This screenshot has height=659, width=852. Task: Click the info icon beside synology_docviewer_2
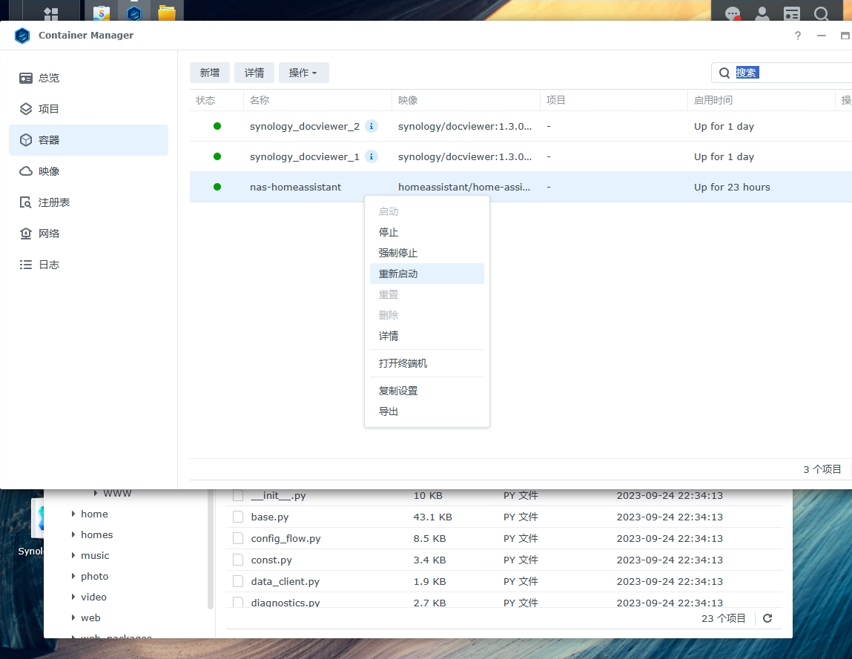point(371,126)
